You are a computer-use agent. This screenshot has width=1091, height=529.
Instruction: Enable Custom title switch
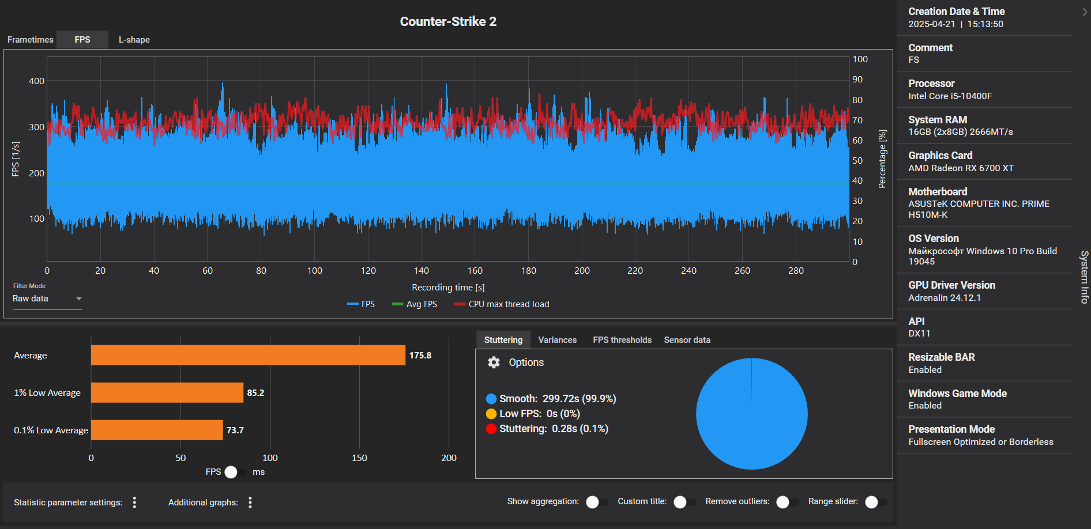(684, 502)
